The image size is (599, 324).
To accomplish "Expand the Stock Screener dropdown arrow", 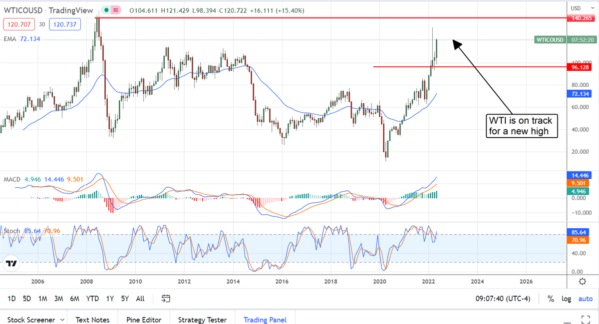I will tap(62, 320).
